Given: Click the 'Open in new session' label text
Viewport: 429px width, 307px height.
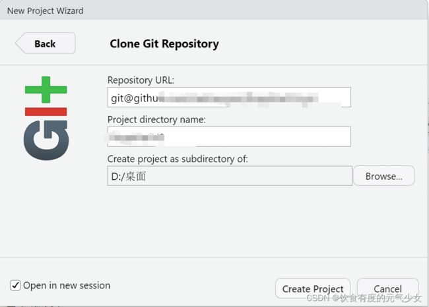Looking at the screenshot, I should [67, 285].
